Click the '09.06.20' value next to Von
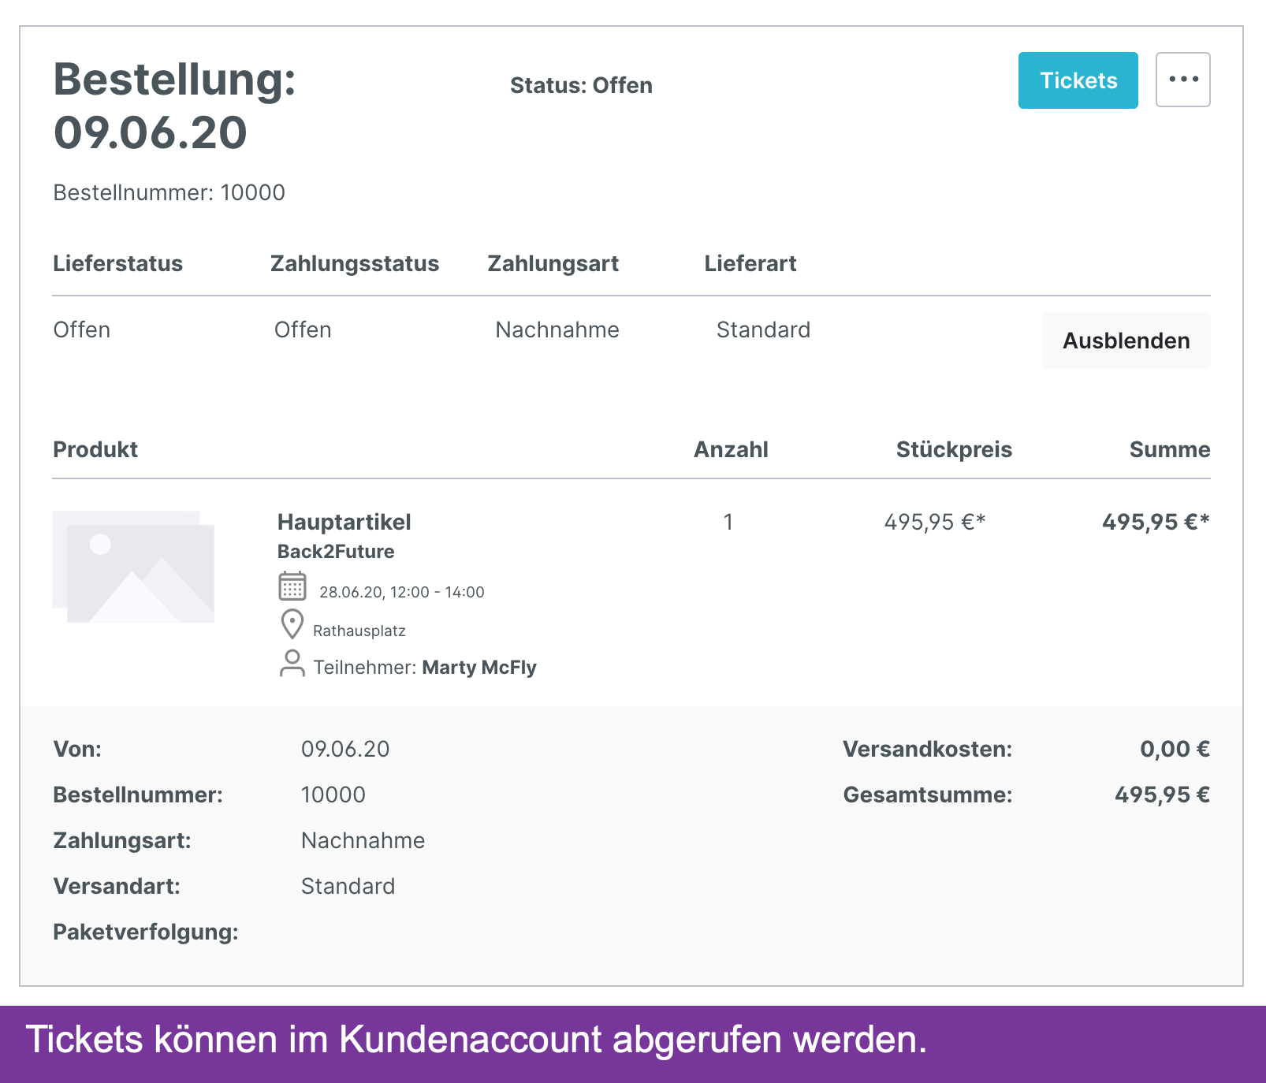Image resolution: width=1266 pixels, height=1083 pixels. (345, 749)
